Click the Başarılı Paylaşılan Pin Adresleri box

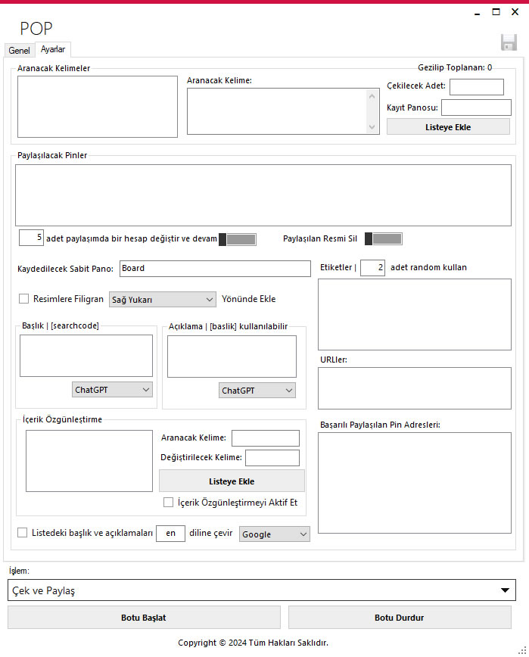[x=415, y=483]
